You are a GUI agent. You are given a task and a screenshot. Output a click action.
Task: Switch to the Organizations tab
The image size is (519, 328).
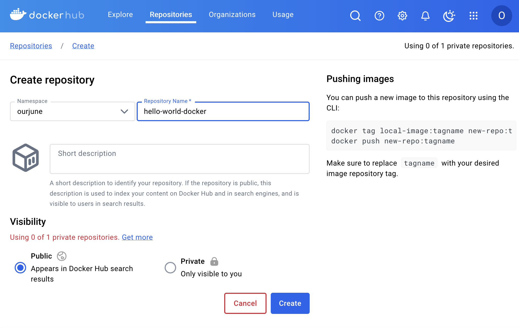[232, 15]
